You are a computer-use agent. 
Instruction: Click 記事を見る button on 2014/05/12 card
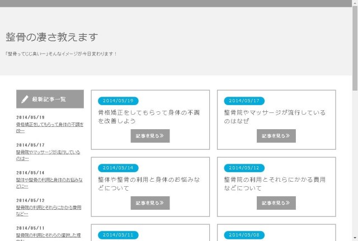point(276,203)
